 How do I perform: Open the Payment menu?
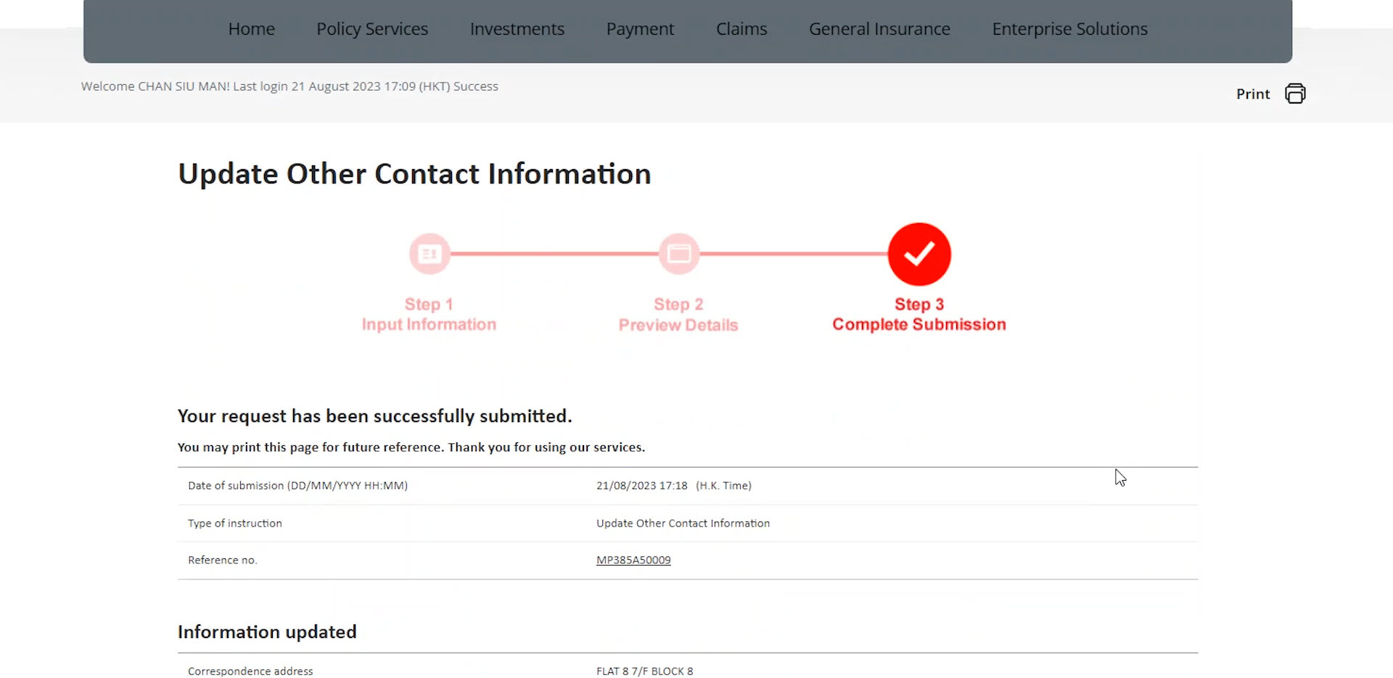pyautogui.click(x=640, y=29)
